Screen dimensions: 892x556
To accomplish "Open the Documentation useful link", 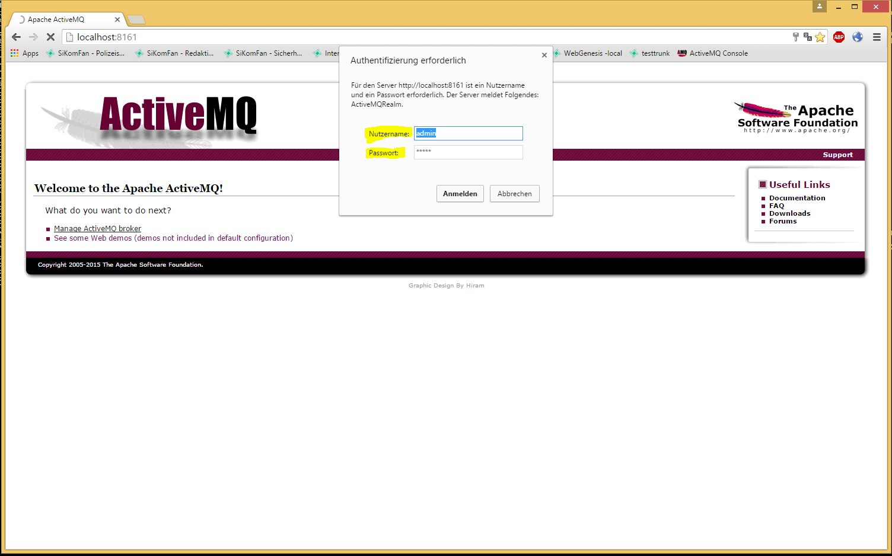I will coord(797,198).
